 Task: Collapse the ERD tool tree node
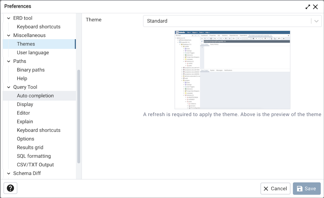click(x=9, y=18)
